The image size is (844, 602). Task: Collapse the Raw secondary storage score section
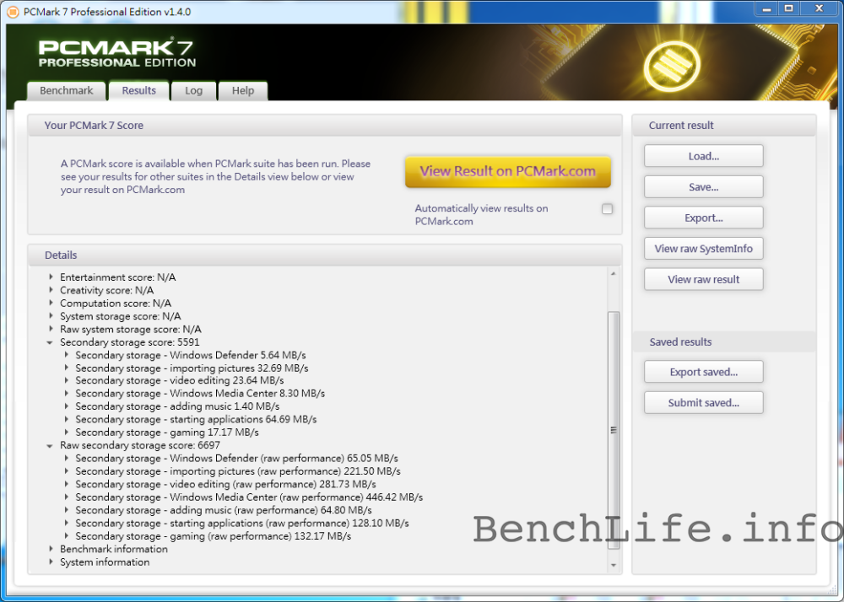50,445
